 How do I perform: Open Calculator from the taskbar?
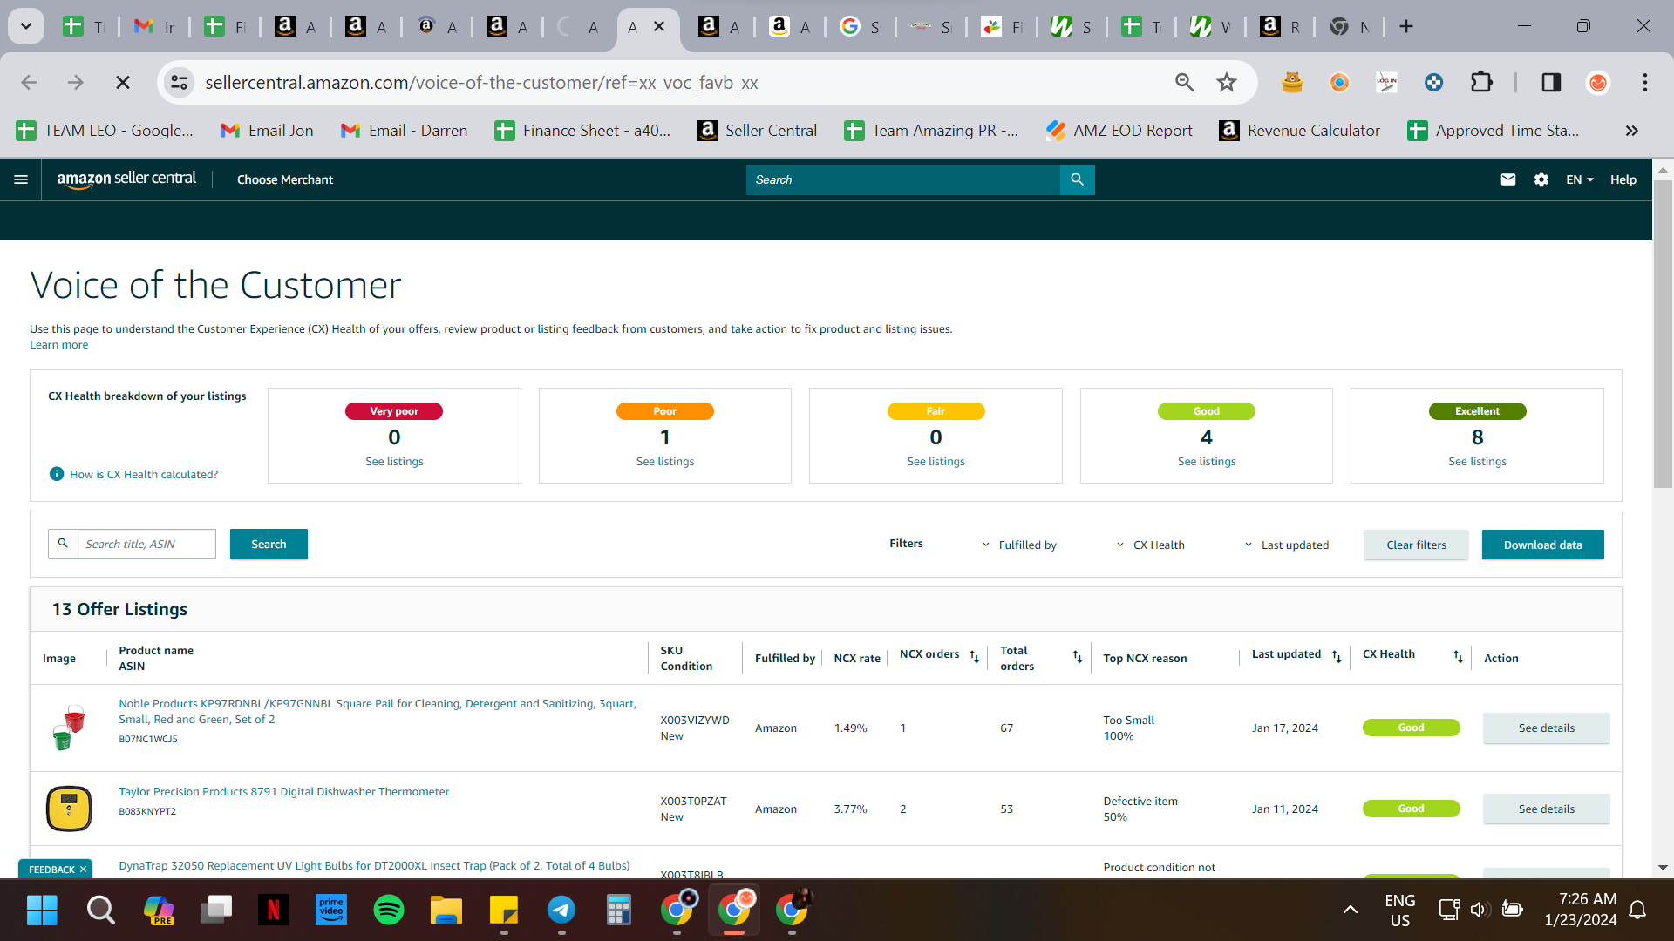[x=619, y=910]
